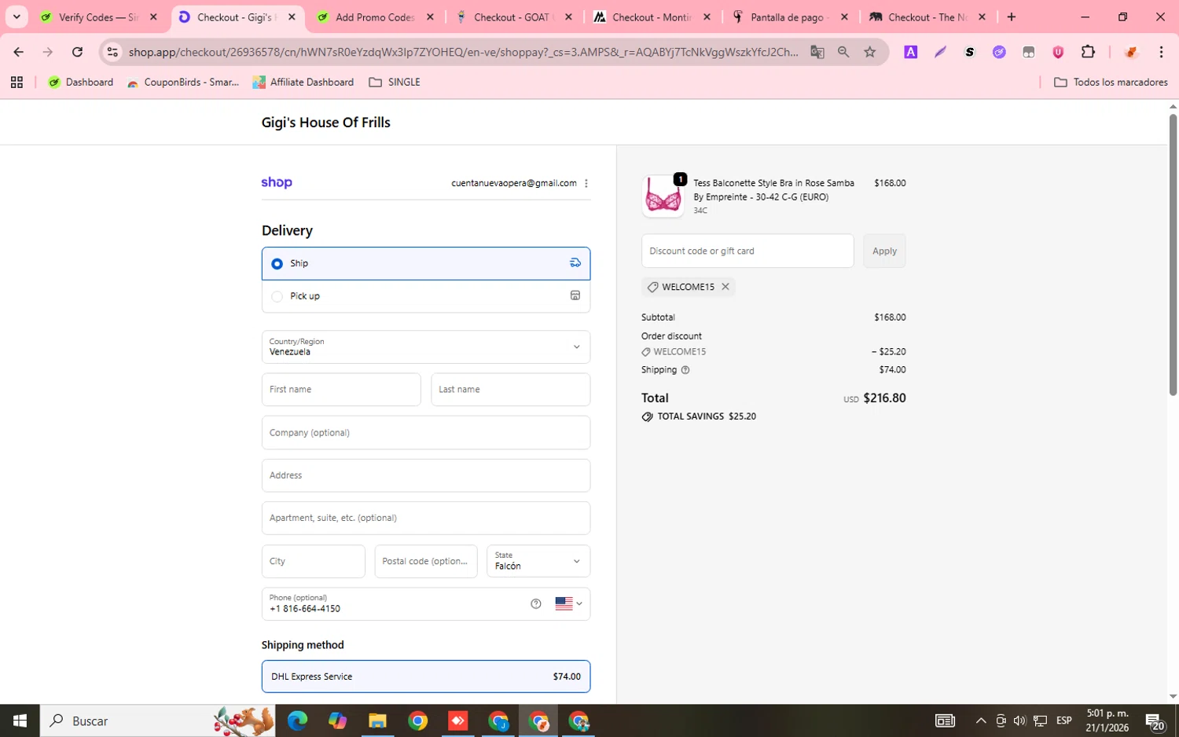Click the Gigi's House Of Frills store title
1179x737 pixels.
325,123
